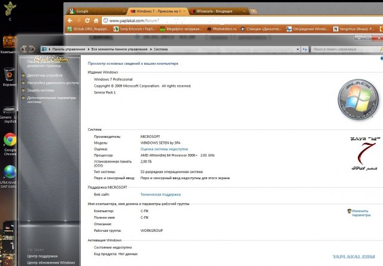The image size is (383, 266).
Task: Click the yaplakal.com address bar
Action: click(x=242, y=20)
